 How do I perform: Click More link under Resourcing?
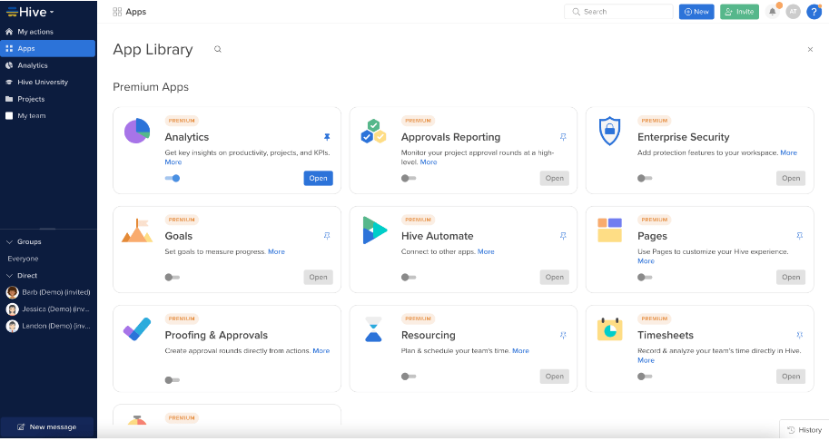pos(521,350)
